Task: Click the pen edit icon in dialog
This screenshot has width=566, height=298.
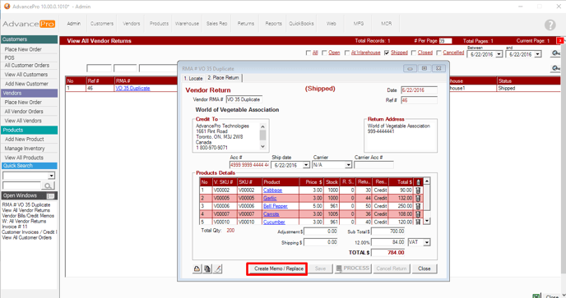Action: click(218, 268)
